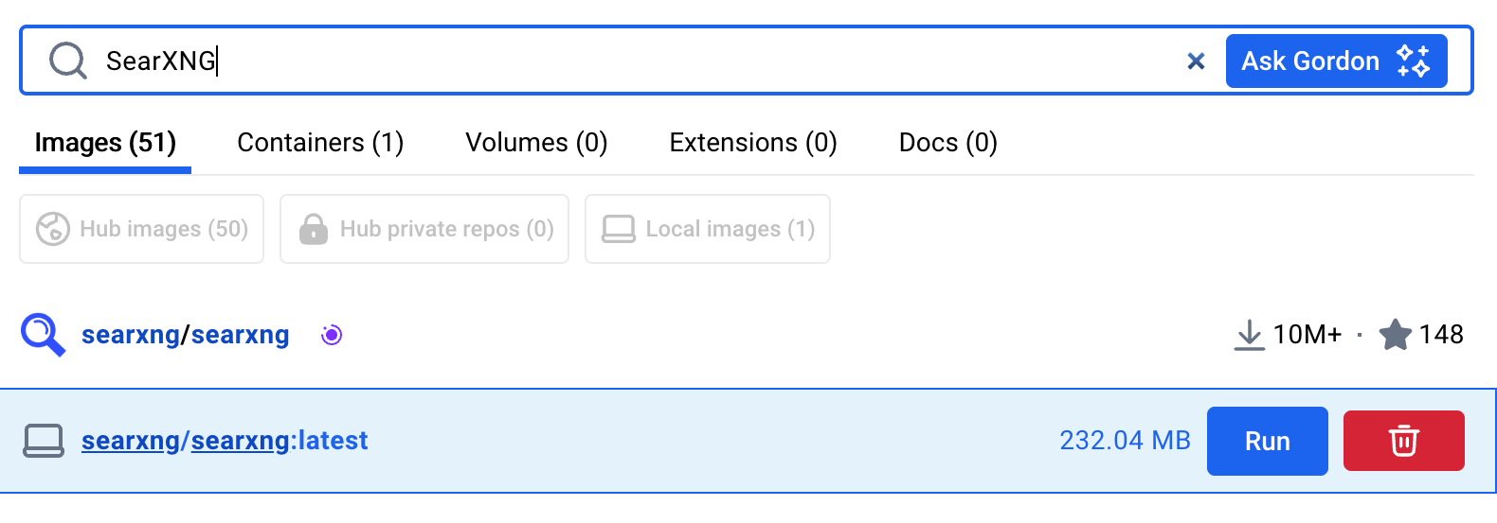Image resolution: width=1497 pixels, height=523 pixels.
Task: Click the searxng blue magnifier logo
Action: (x=43, y=335)
